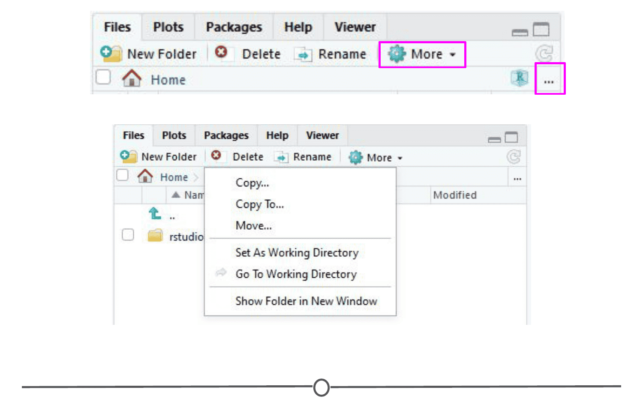The image size is (643, 402).
Task: Tick the select-all checkbox in the menu-open panel
Action: click(123, 175)
